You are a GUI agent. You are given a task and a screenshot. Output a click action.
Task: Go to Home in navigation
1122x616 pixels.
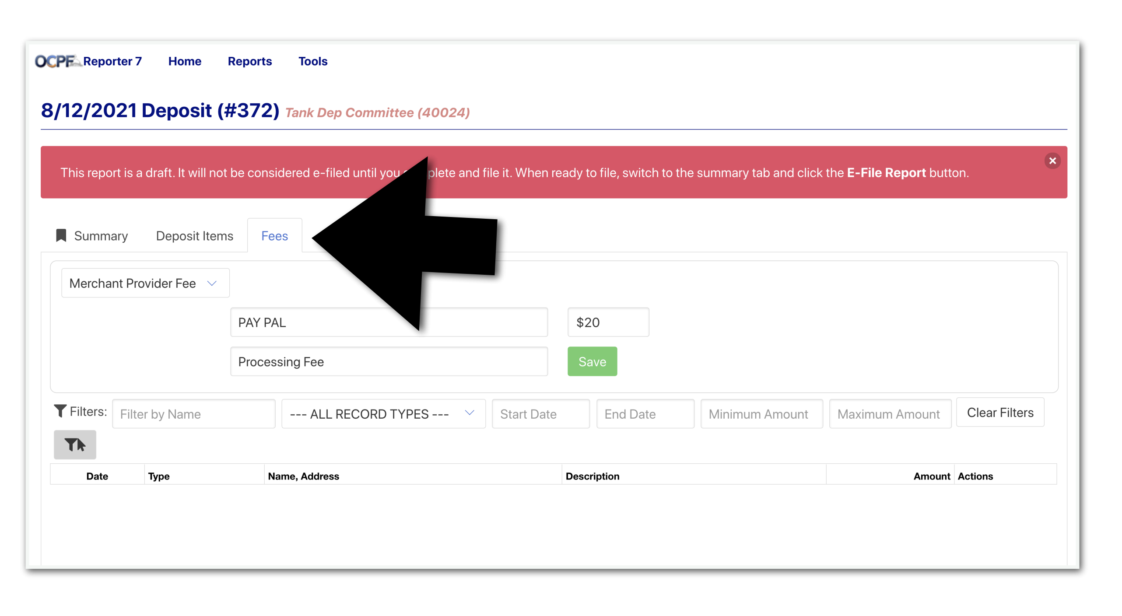point(185,61)
